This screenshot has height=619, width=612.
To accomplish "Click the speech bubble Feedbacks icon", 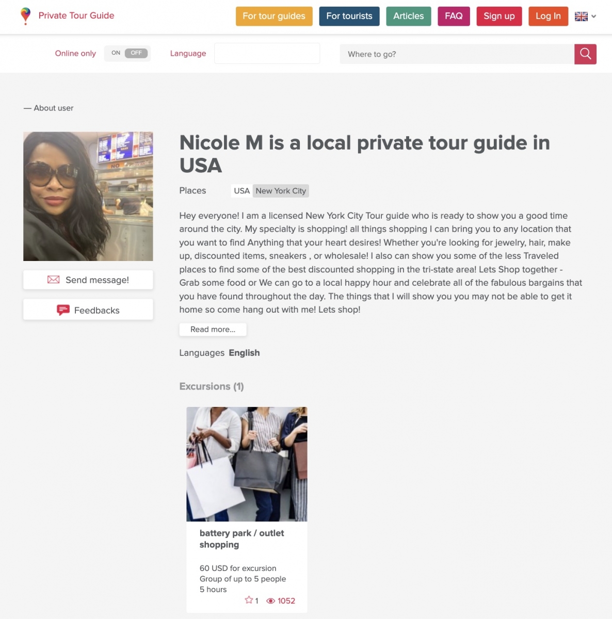I will click(x=63, y=310).
